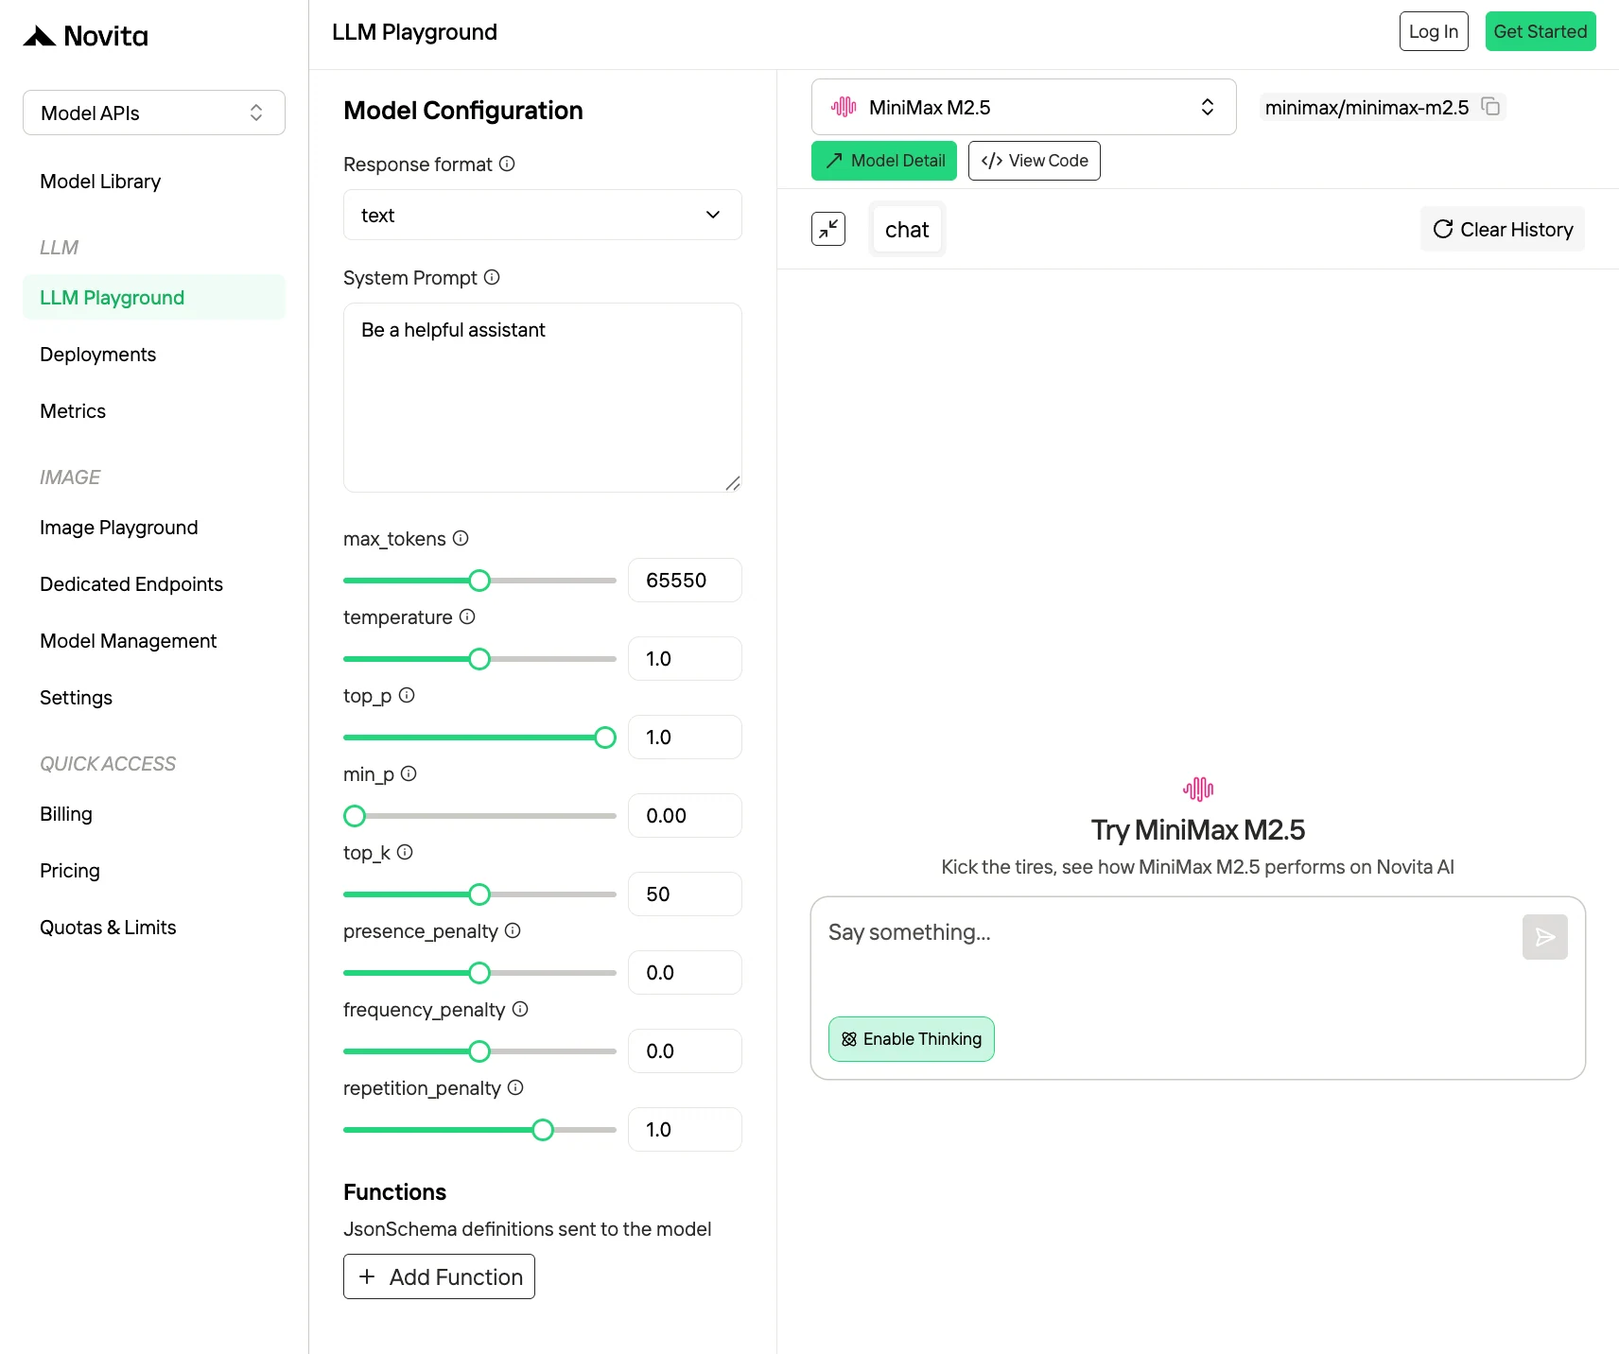The image size is (1619, 1354).
Task: Click the temperature slider handle
Action: pyautogui.click(x=479, y=659)
